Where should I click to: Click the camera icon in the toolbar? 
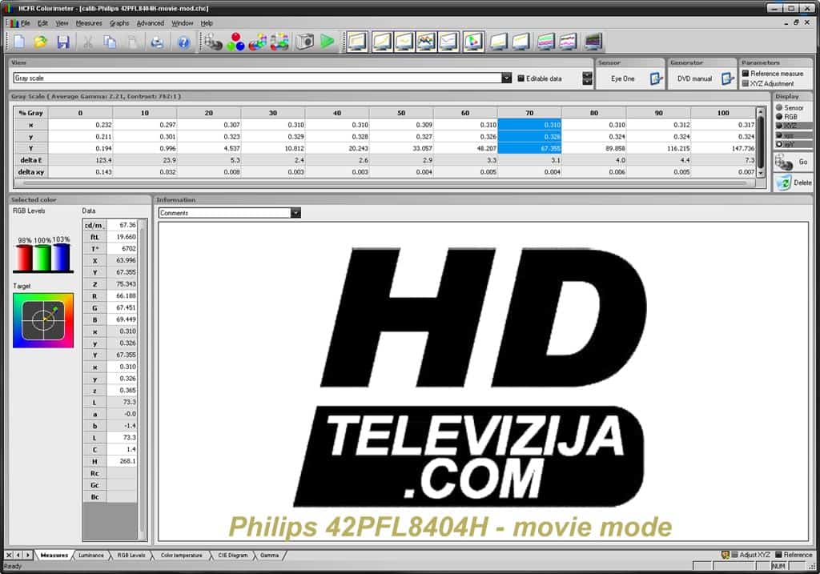(x=305, y=42)
